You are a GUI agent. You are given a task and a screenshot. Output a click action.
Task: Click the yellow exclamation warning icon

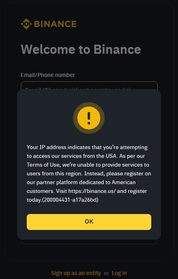tap(89, 118)
